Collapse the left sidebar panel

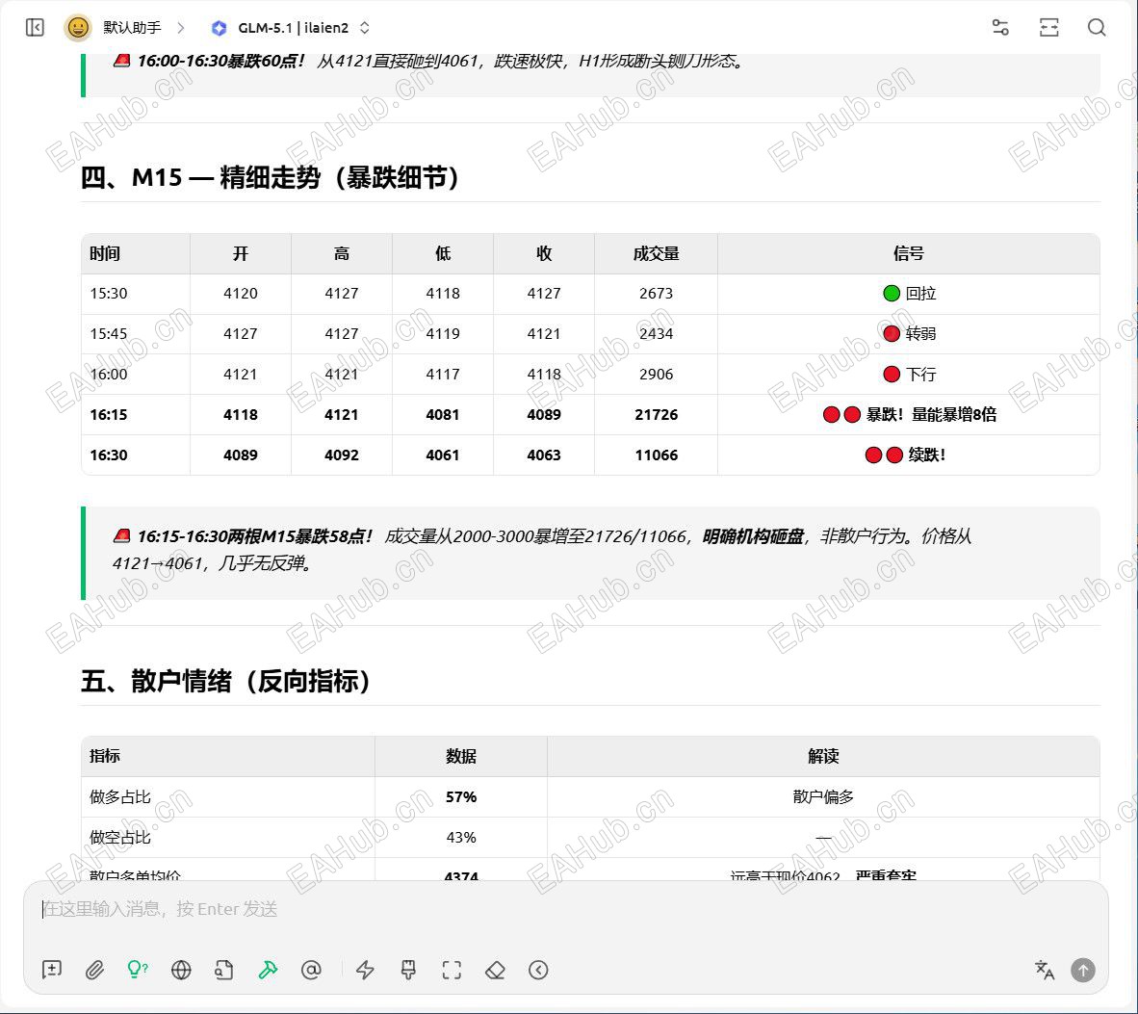click(x=35, y=28)
